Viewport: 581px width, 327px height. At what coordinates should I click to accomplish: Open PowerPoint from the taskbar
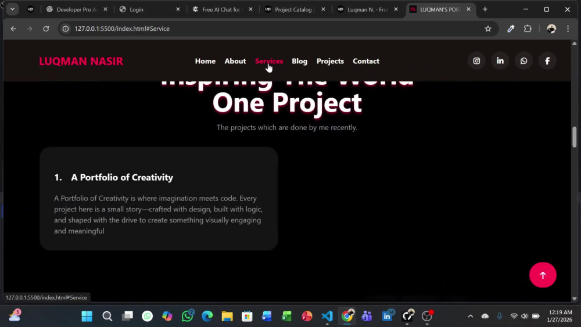pos(307,317)
